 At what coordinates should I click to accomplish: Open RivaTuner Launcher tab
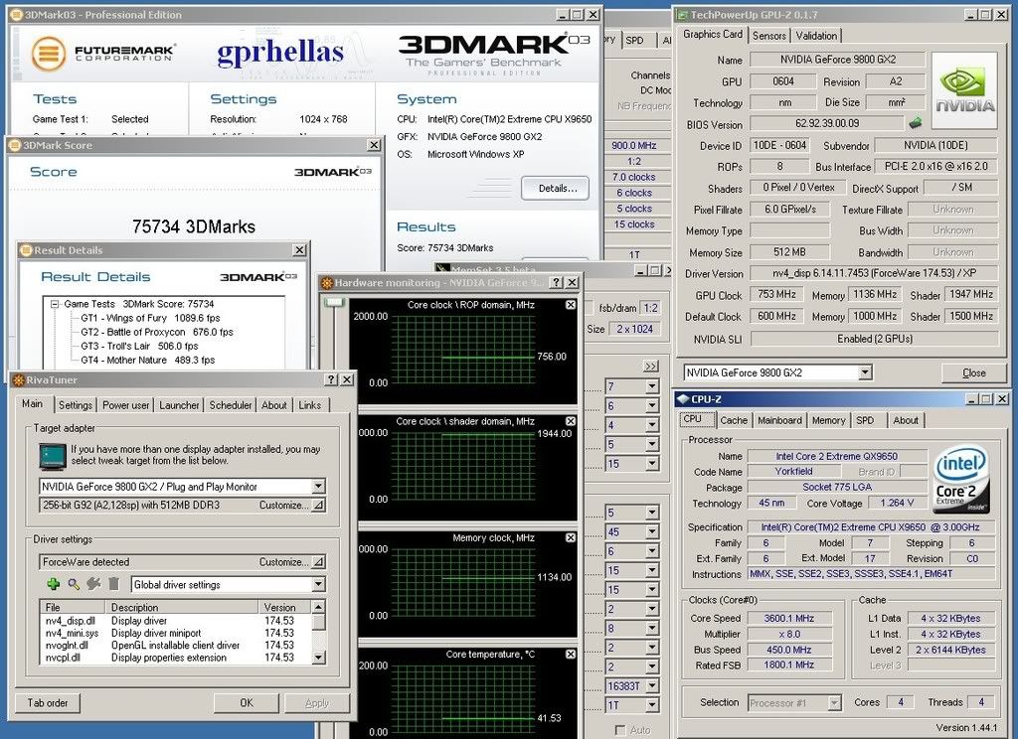(179, 405)
